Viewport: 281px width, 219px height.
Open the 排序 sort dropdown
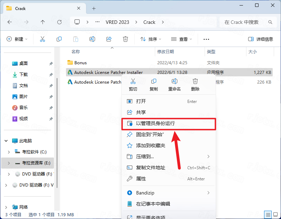coord(151,39)
